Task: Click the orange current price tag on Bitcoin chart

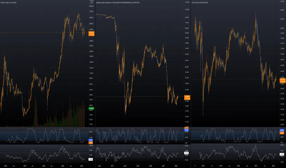Action: (91, 34)
